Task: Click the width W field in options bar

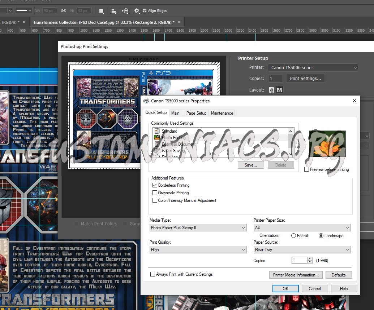Action: point(50,10)
